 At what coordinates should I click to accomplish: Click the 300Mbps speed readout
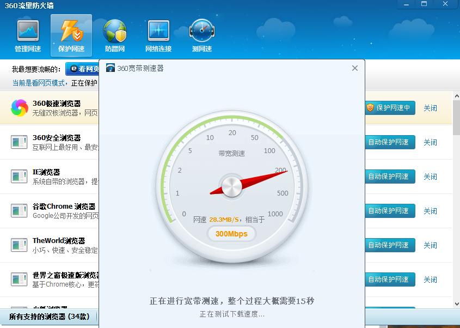pyautogui.click(x=231, y=234)
